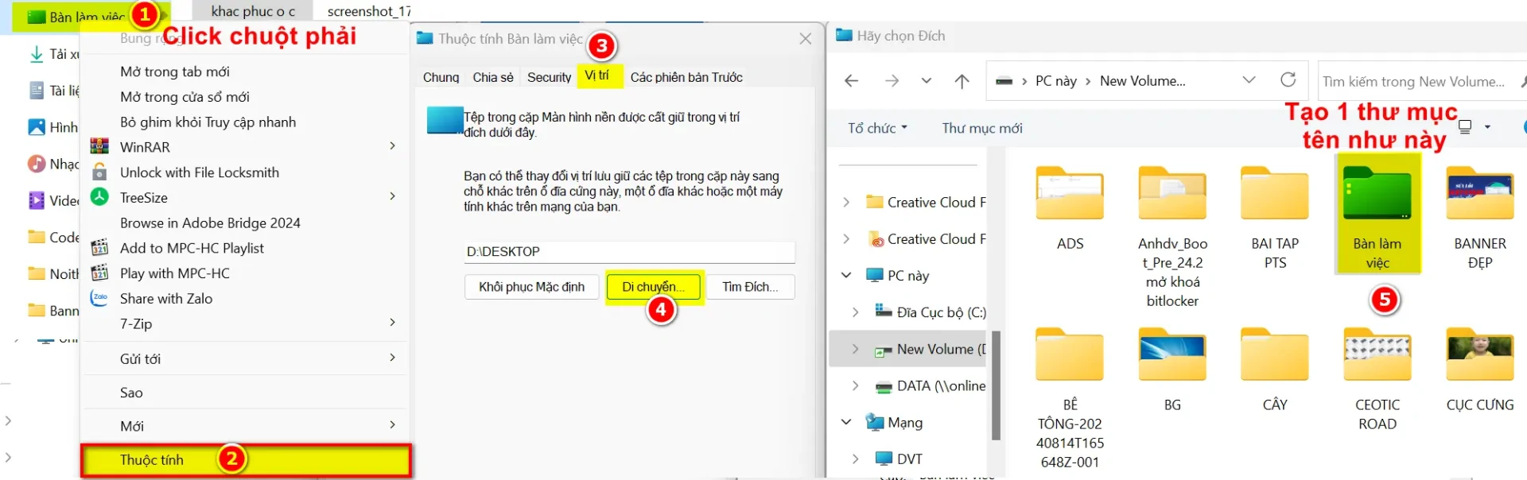Image resolution: width=1527 pixels, height=480 pixels.
Task: Click the Khôi phục Mặc định button
Action: (531, 287)
